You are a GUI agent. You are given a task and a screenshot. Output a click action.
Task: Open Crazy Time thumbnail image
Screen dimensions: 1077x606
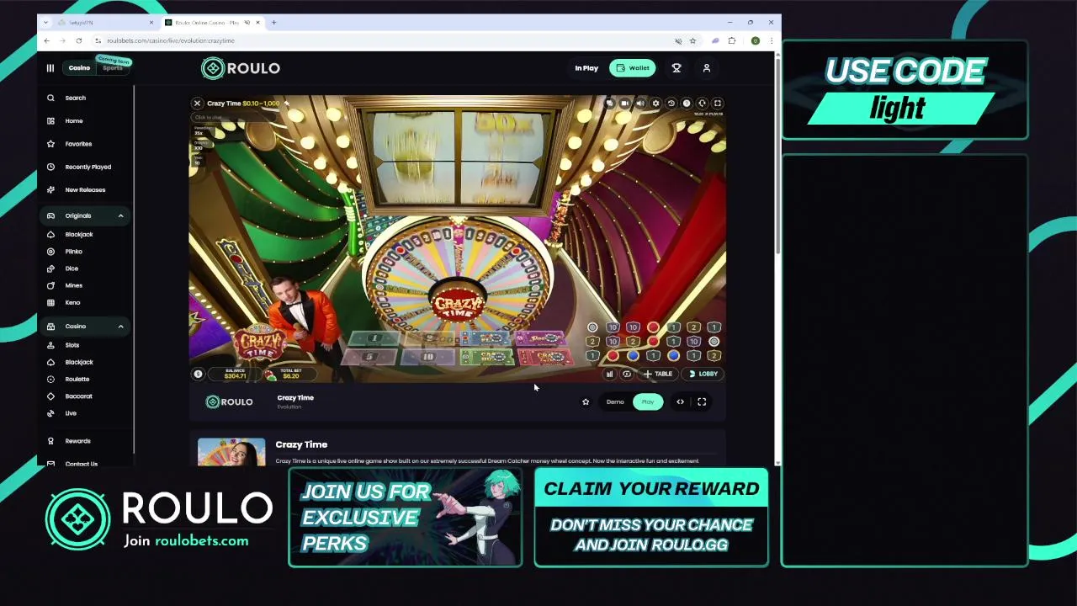pyautogui.click(x=231, y=452)
